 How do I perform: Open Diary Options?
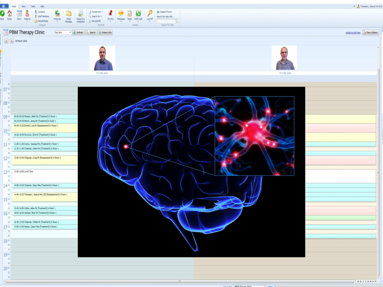(x=370, y=33)
